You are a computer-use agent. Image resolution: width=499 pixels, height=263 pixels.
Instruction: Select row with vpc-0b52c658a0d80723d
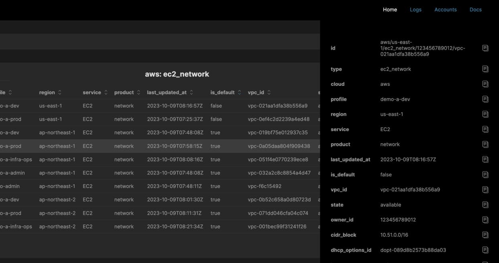coord(160,200)
